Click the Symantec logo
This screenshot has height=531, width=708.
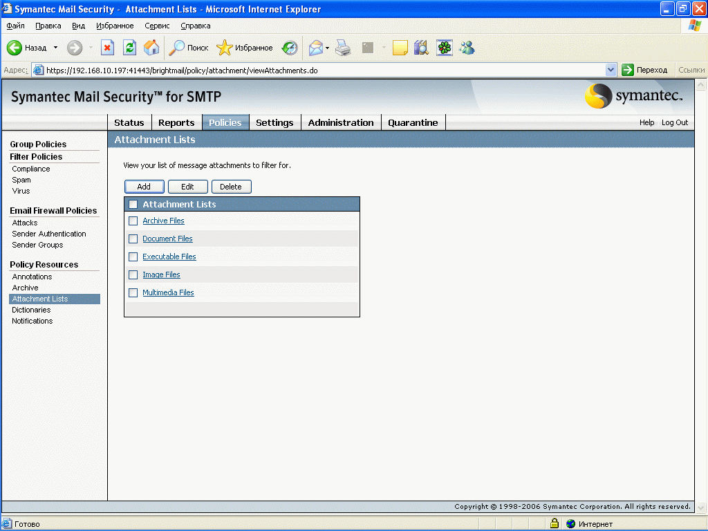pyautogui.click(x=634, y=95)
